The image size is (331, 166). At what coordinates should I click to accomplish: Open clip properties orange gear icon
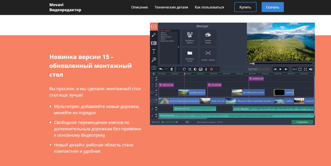click(211, 69)
